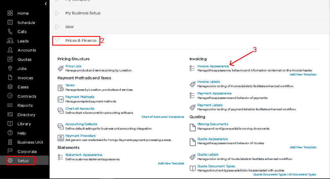Click the Corporate flag icon
330x179 pixels.
click(x=10, y=151)
